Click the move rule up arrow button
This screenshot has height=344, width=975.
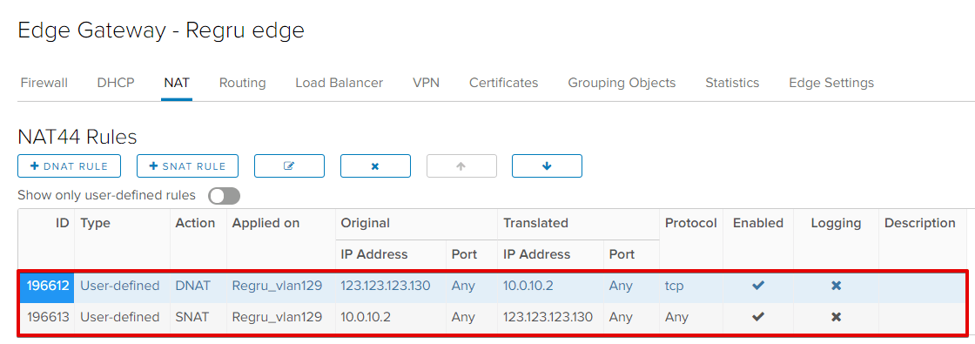pos(461,166)
